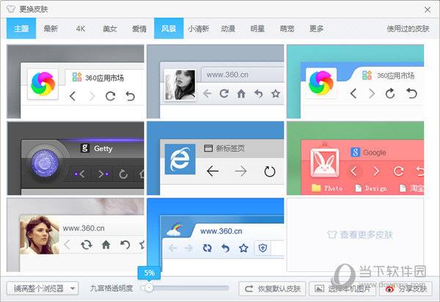Switch to the 动漫 tab
Image resolution: width=440 pixels, height=302 pixels.
point(228,29)
